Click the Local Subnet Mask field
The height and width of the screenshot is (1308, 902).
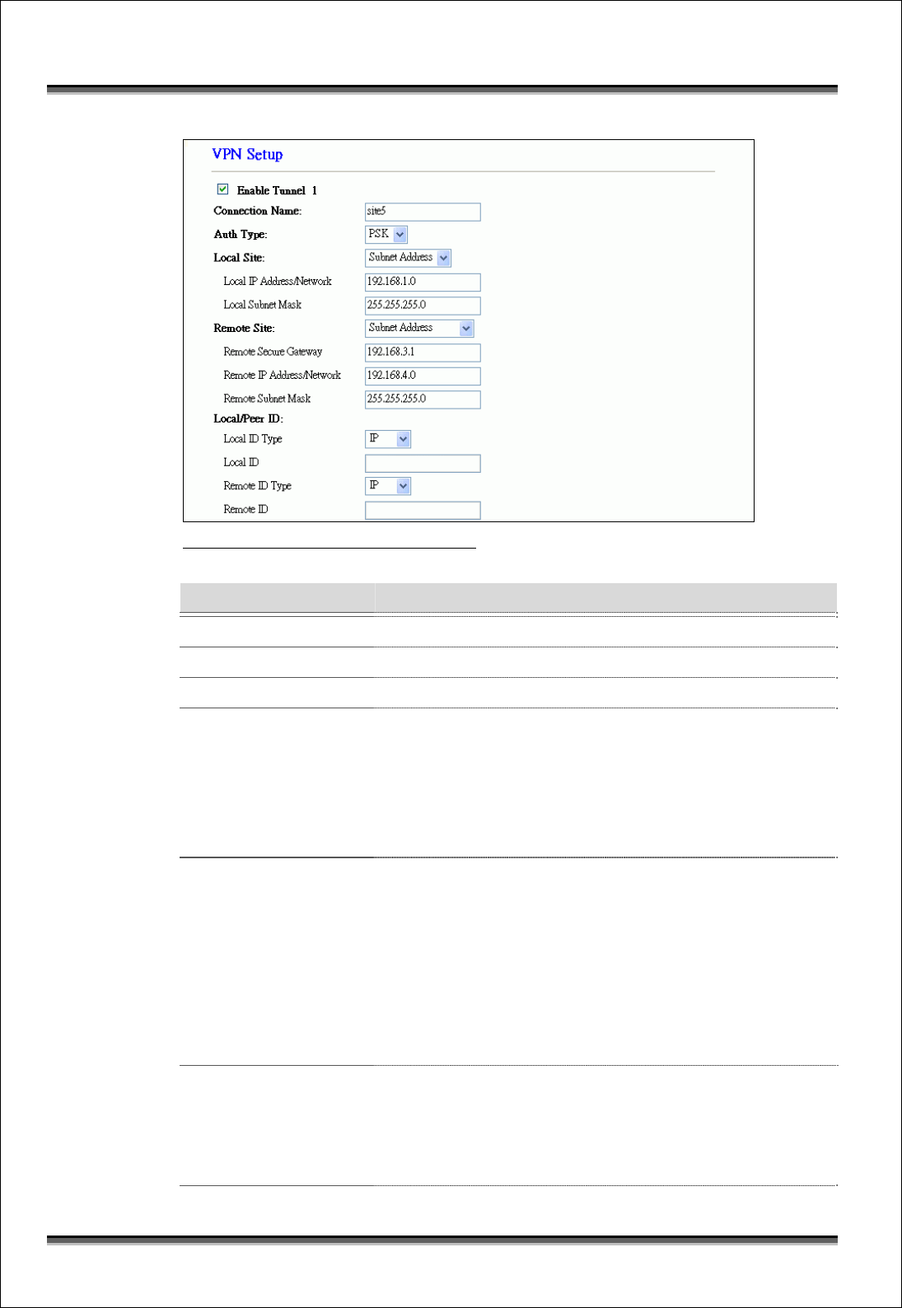423,306
